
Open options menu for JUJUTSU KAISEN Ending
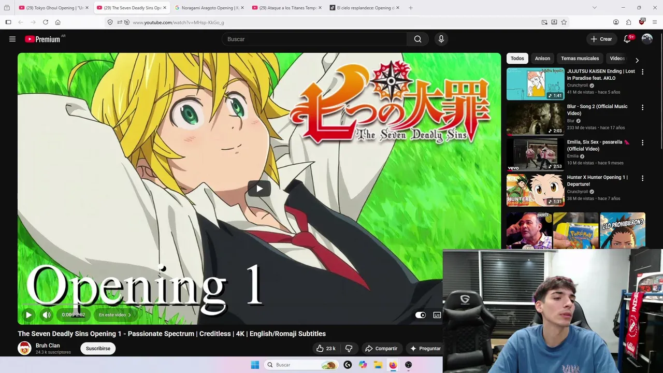coord(643,72)
